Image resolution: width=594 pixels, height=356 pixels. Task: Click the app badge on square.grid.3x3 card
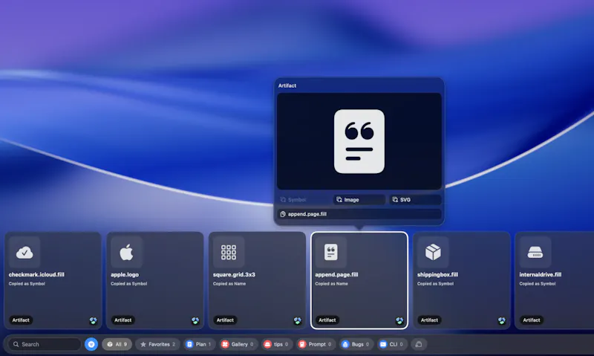click(x=298, y=321)
